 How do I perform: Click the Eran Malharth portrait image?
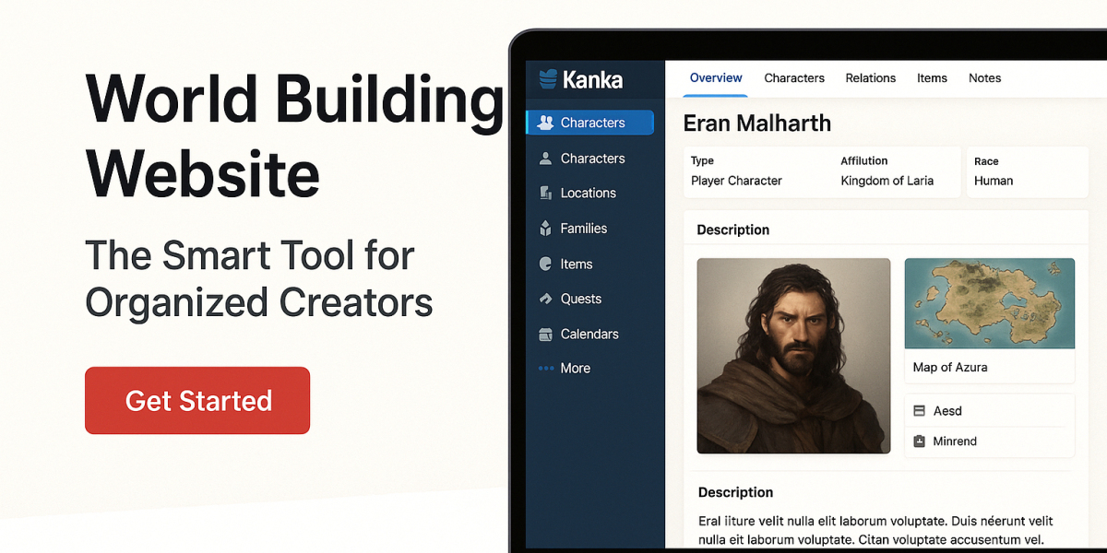click(793, 356)
